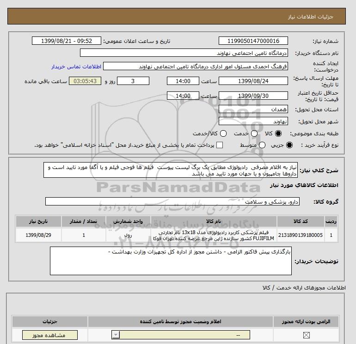Image resolution: width=356 pixels, height=344 pixels.
Task: Click the goods group field دارو، پزشکی و سلامت
Action: (x=172, y=201)
